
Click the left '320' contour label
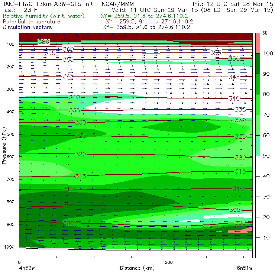click(81, 154)
